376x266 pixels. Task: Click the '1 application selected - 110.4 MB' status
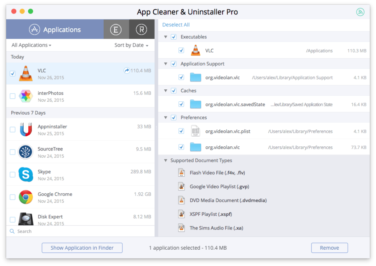[188, 248]
